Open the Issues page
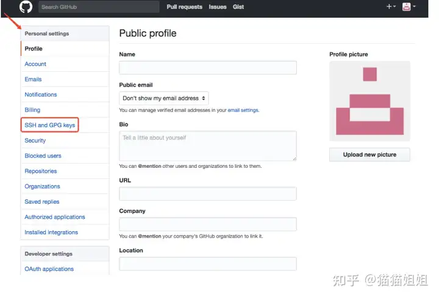Image resolution: width=439 pixels, height=298 pixels. [218, 7]
